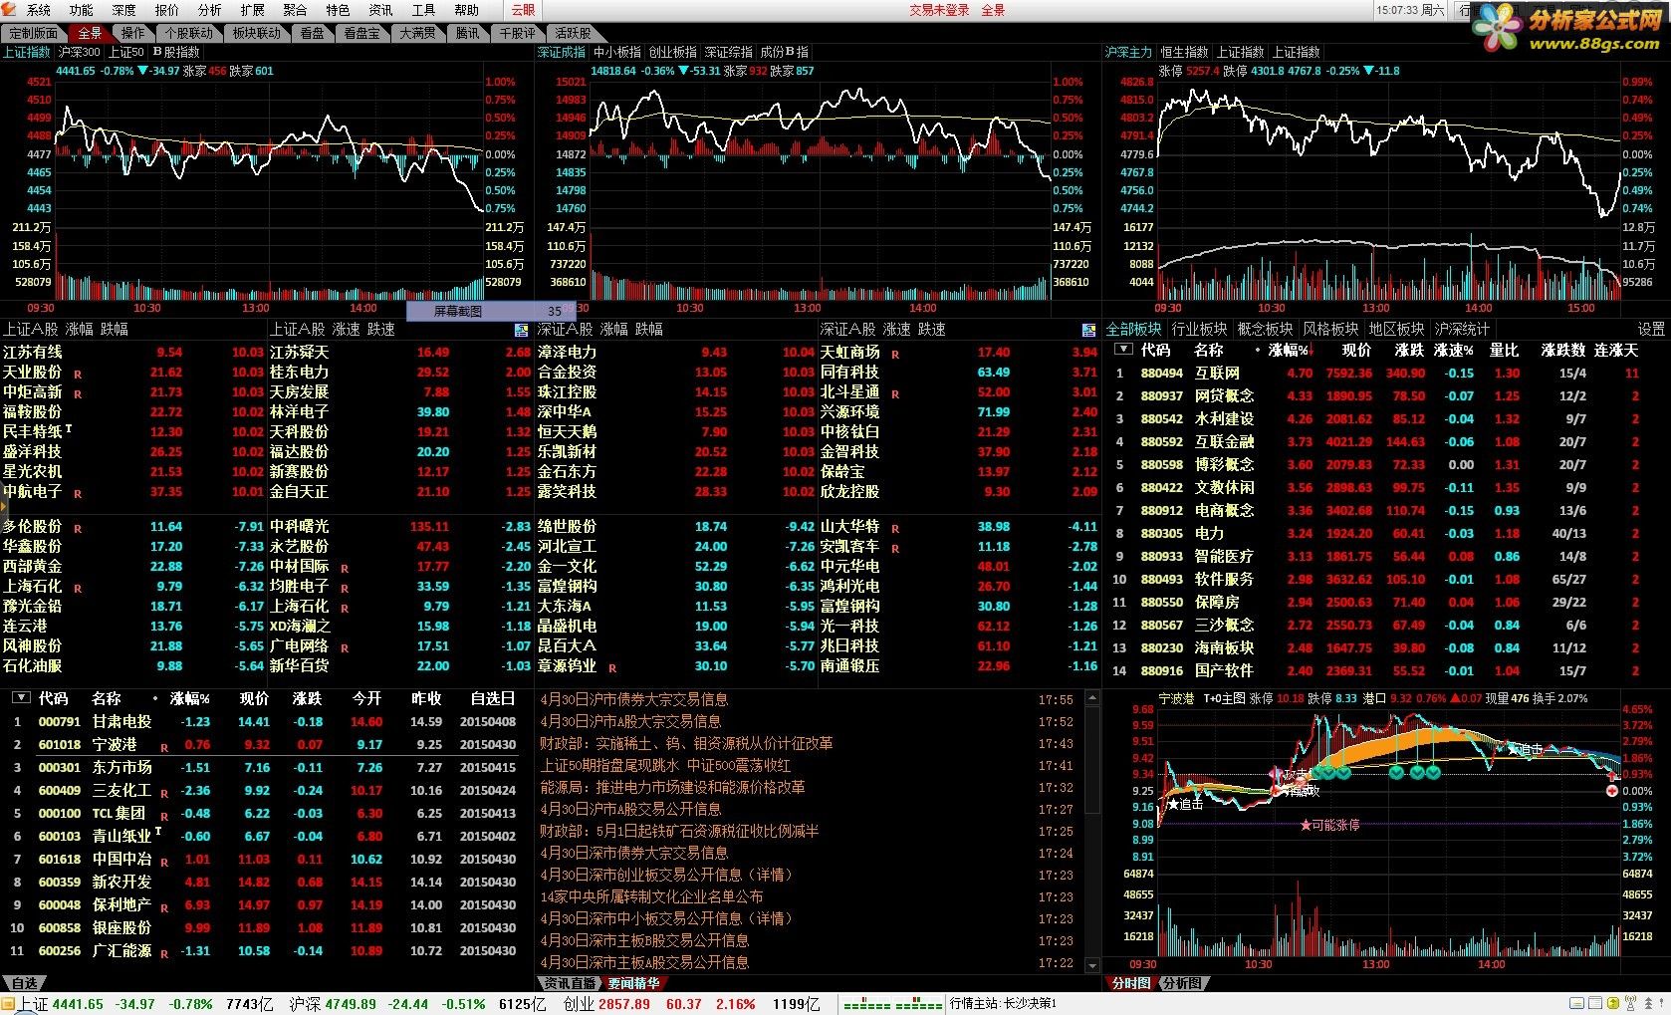Viewport: 1671px width, 1015px height.
Task: Click the small blue panel icon right of 上证A股 涨速 跌速
Action: coord(521,330)
